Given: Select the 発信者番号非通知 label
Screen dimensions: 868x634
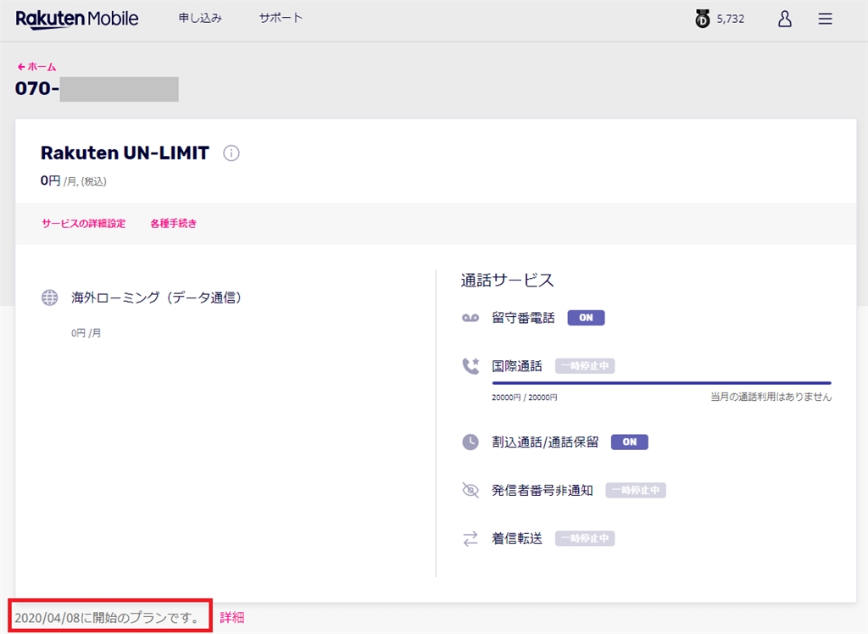Looking at the screenshot, I should coord(542,490).
